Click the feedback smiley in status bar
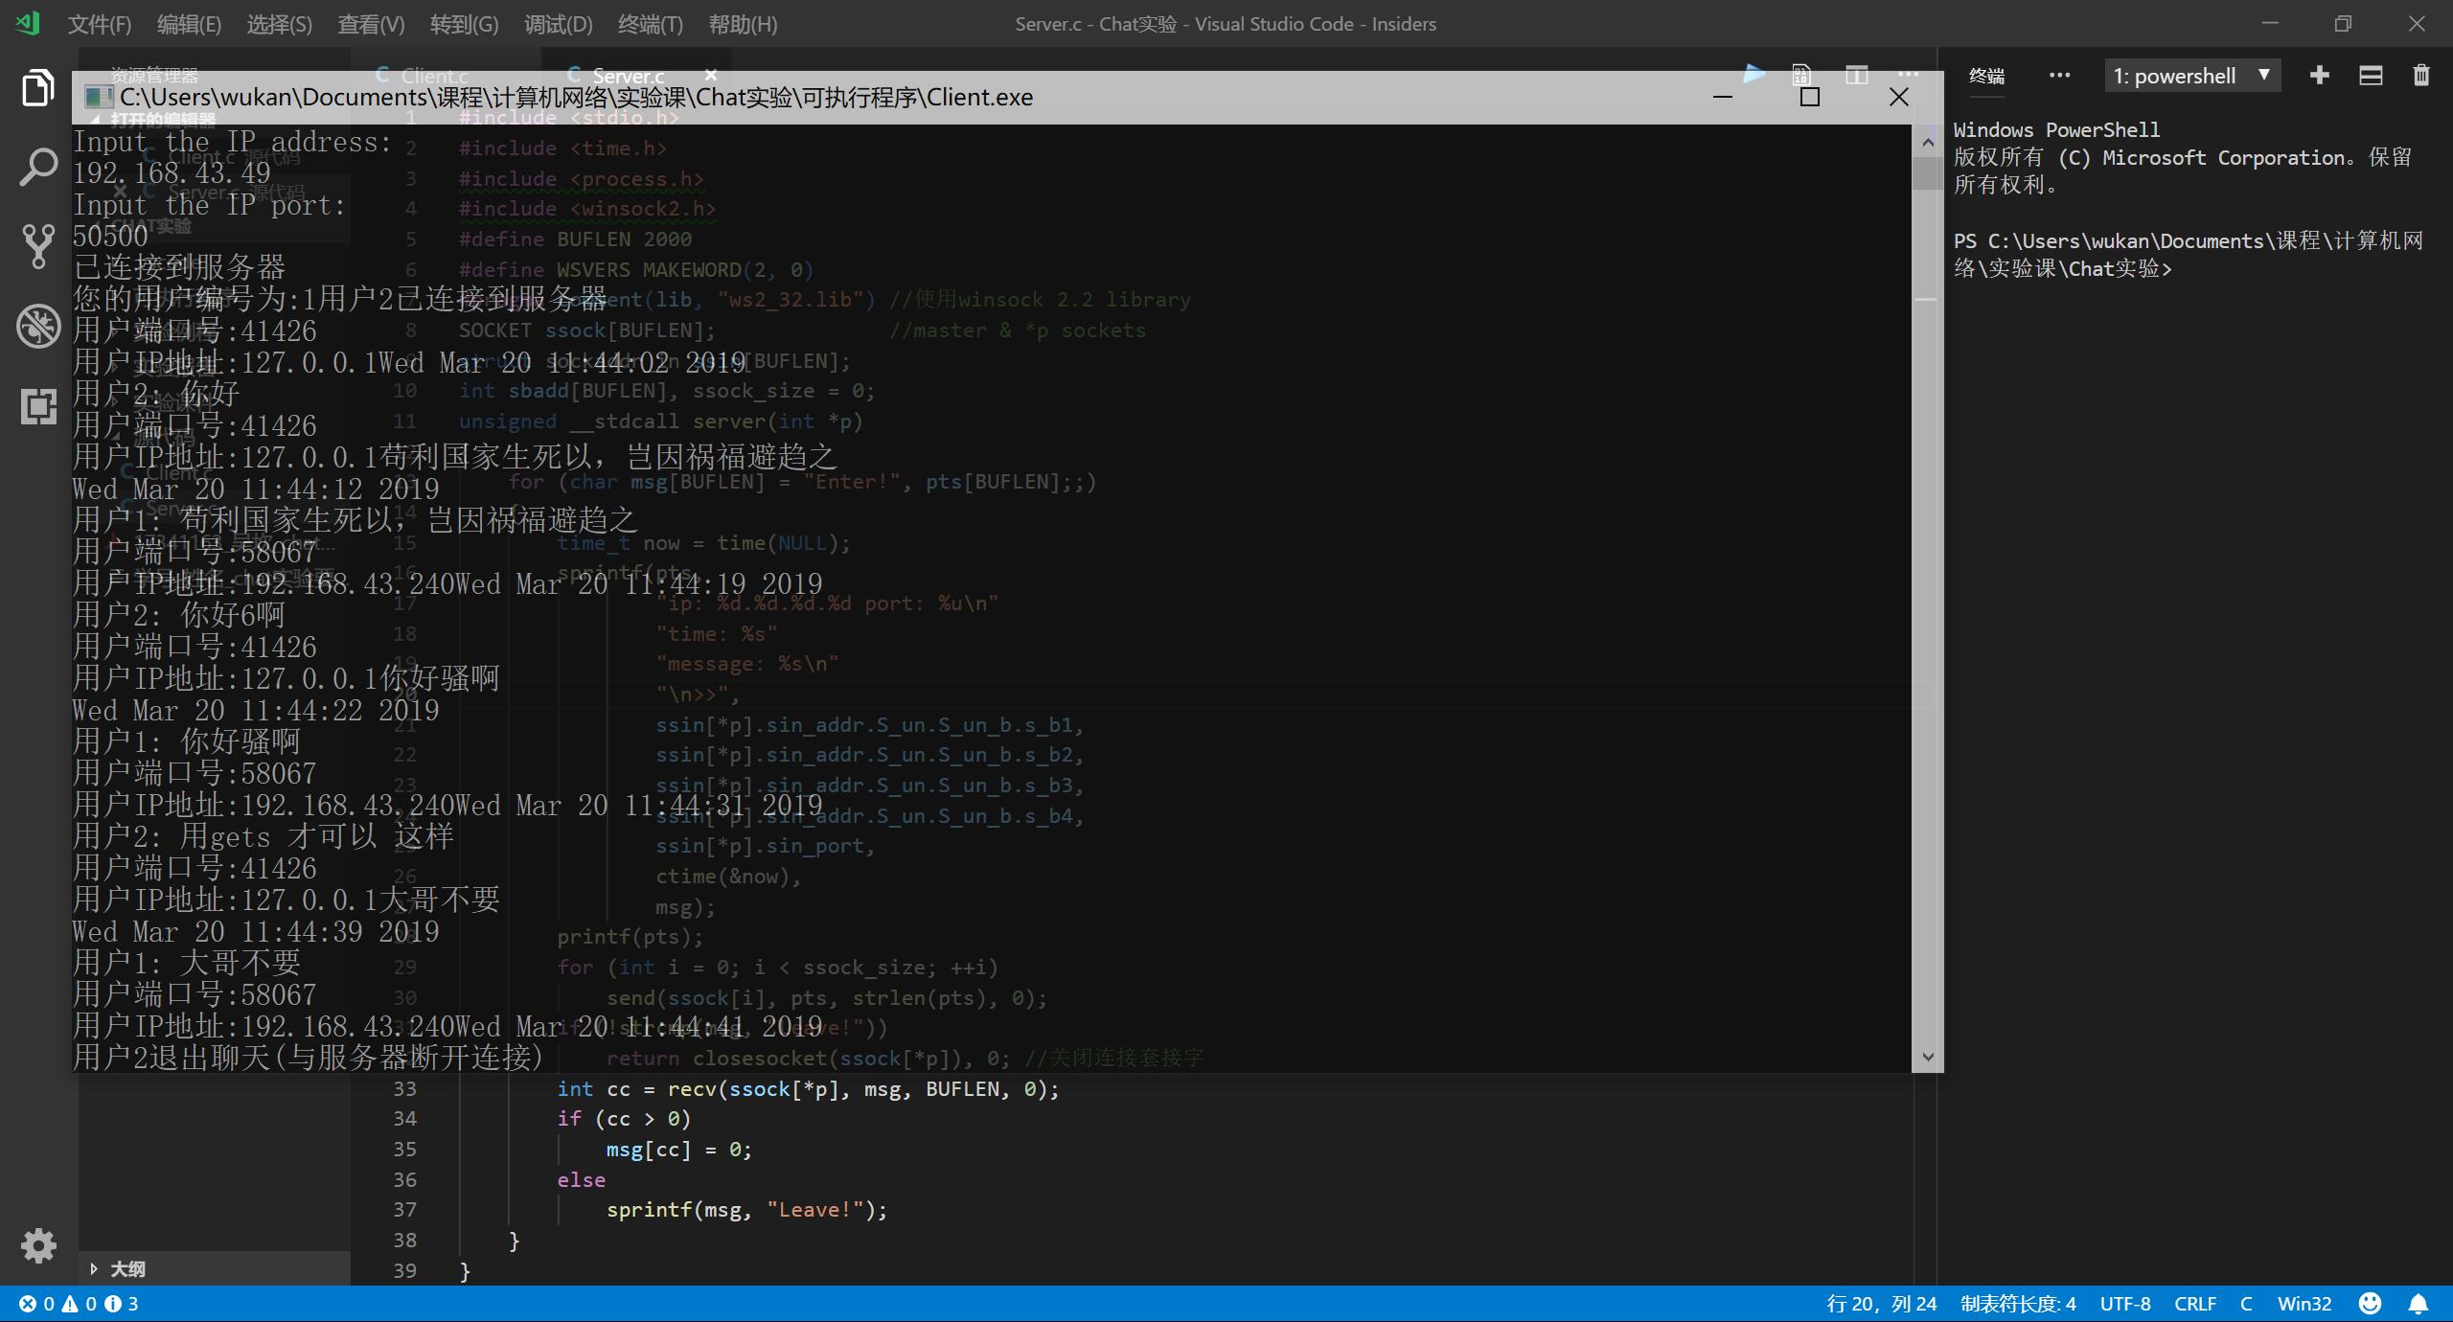The width and height of the screenshot is (2453, 1322). [x=2370, y=1304]
